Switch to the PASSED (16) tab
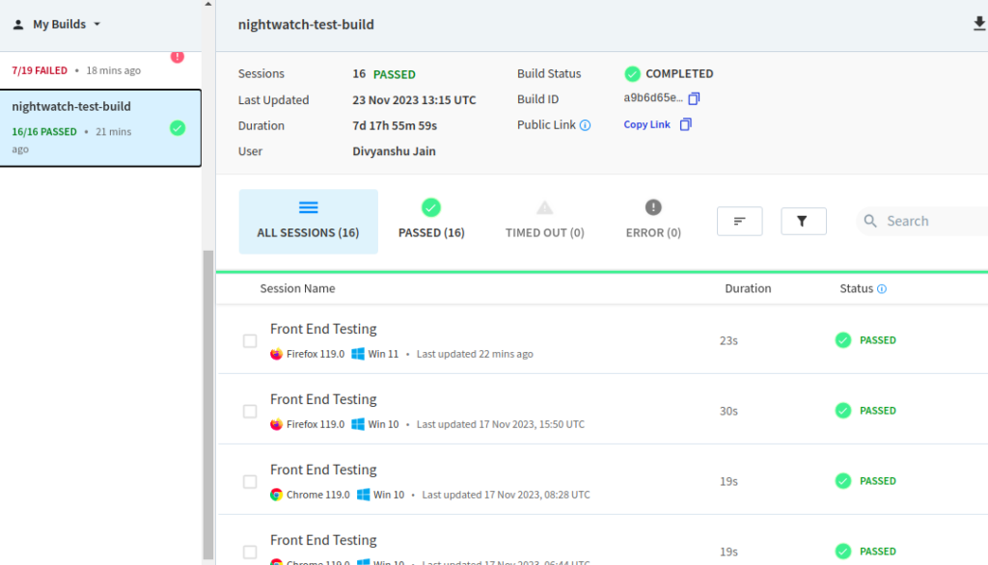The image size is (988, 565). point(431,221)
